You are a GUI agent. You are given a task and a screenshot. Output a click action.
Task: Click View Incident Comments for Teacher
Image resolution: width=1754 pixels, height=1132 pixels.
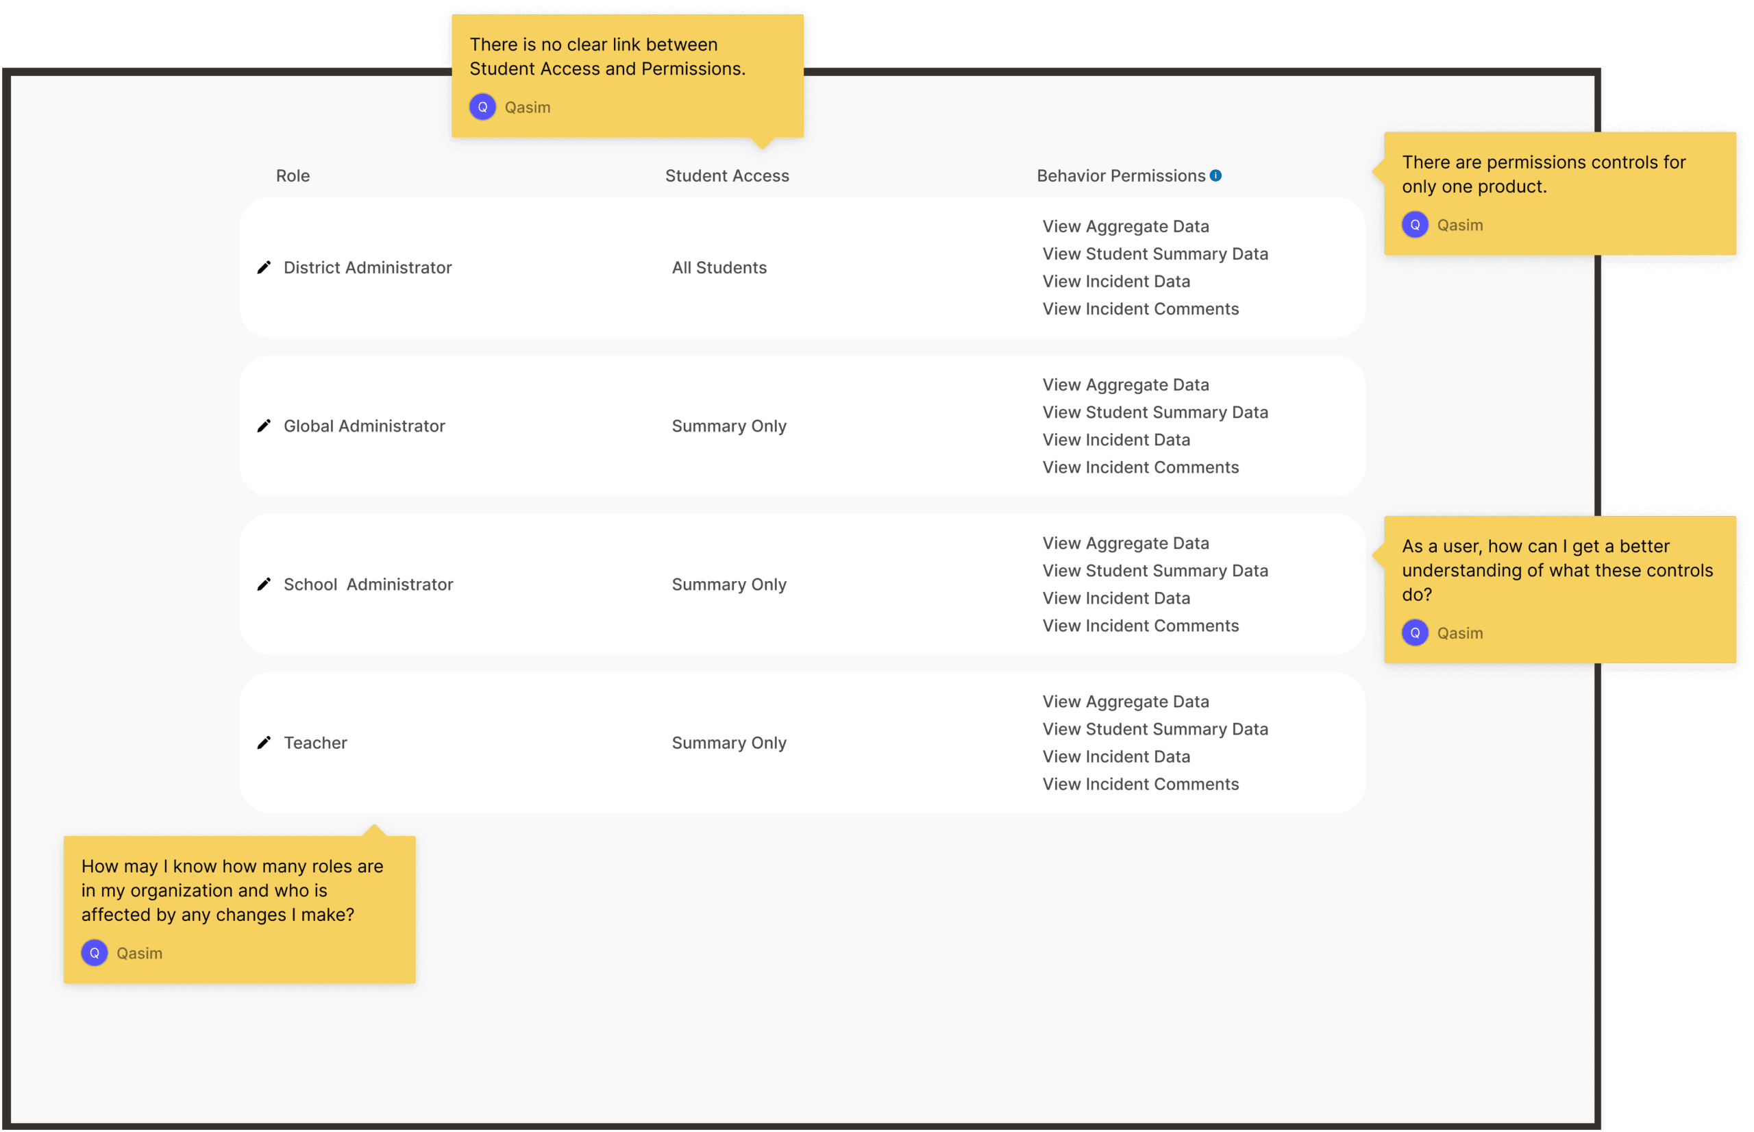click(x=1140, y=785)
